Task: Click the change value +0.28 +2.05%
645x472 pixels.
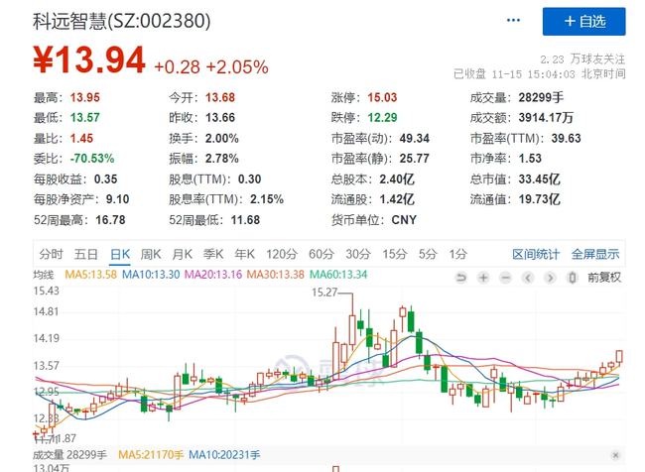Action: pos(211,67)
